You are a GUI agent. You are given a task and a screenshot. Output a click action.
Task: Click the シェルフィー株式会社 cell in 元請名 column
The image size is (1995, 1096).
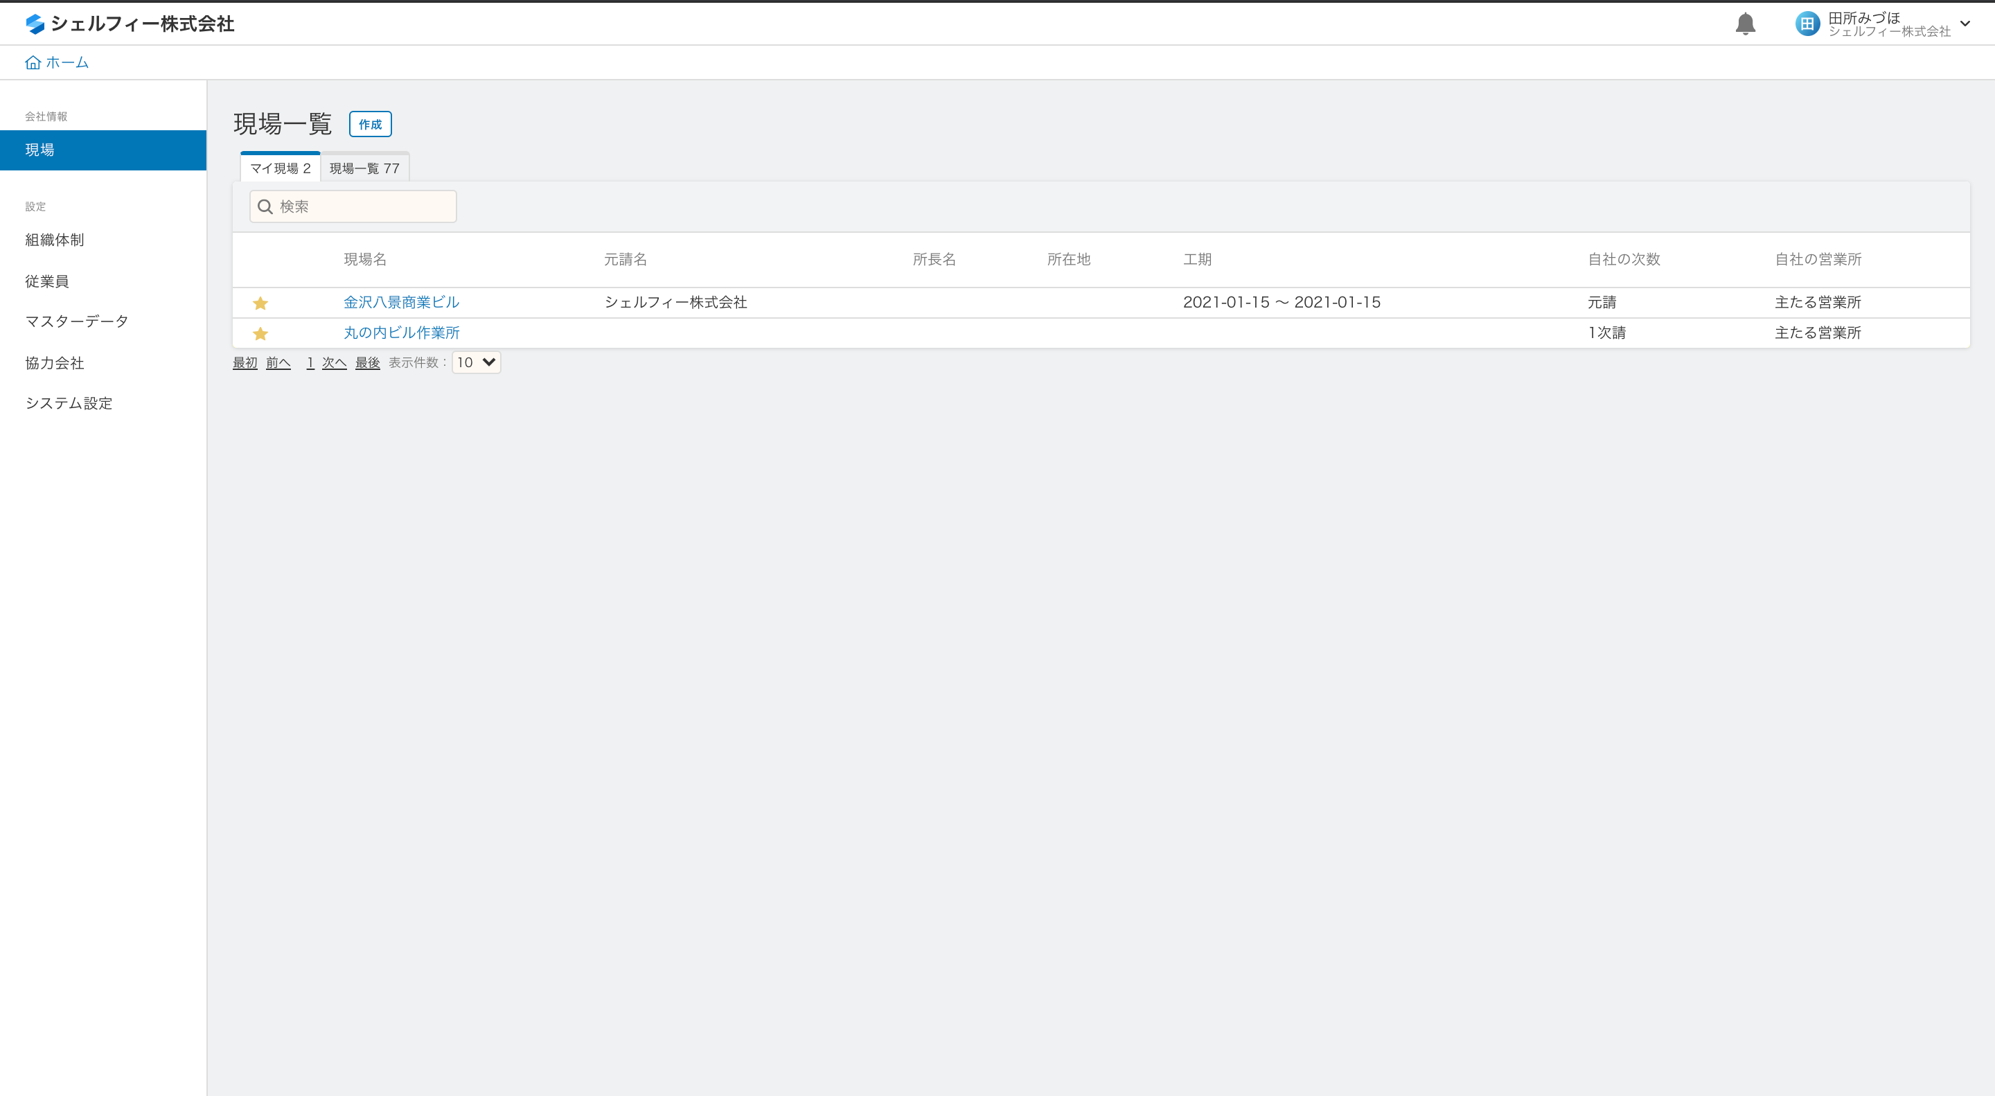pyautogui.click(x=675, y=302)
